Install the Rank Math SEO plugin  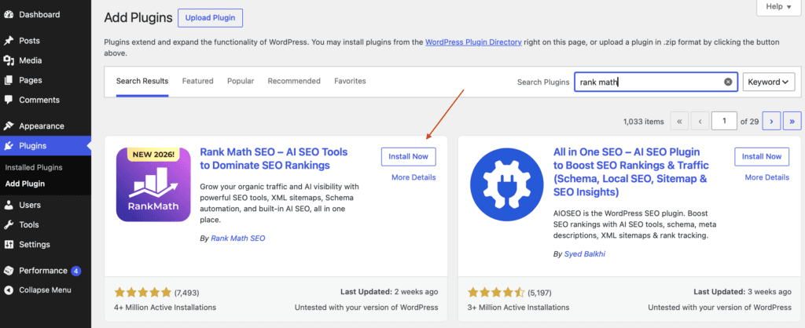tap(409, 157)
